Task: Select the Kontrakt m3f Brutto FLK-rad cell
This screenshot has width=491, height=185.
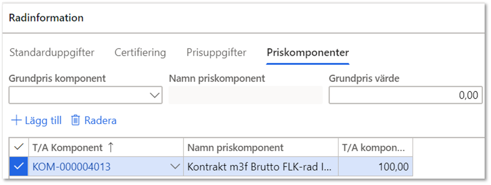Action: click(x=261, y=167)
